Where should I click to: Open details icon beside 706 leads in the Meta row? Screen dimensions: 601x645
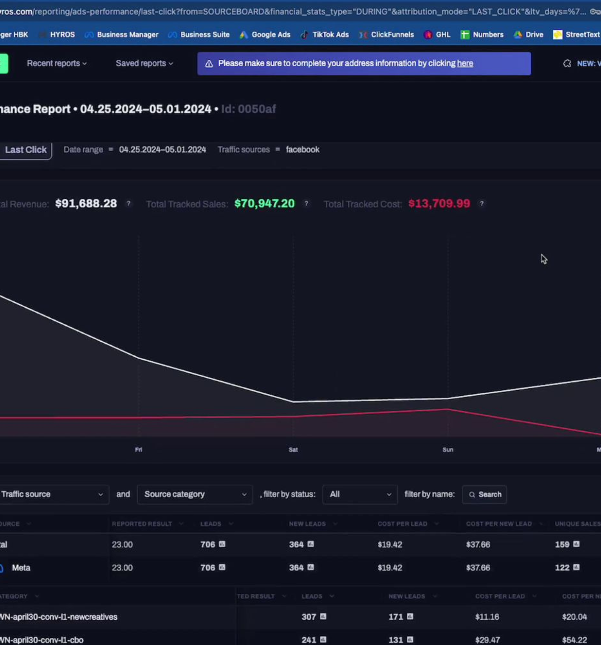pyautogui.click(x=222, y=567)
